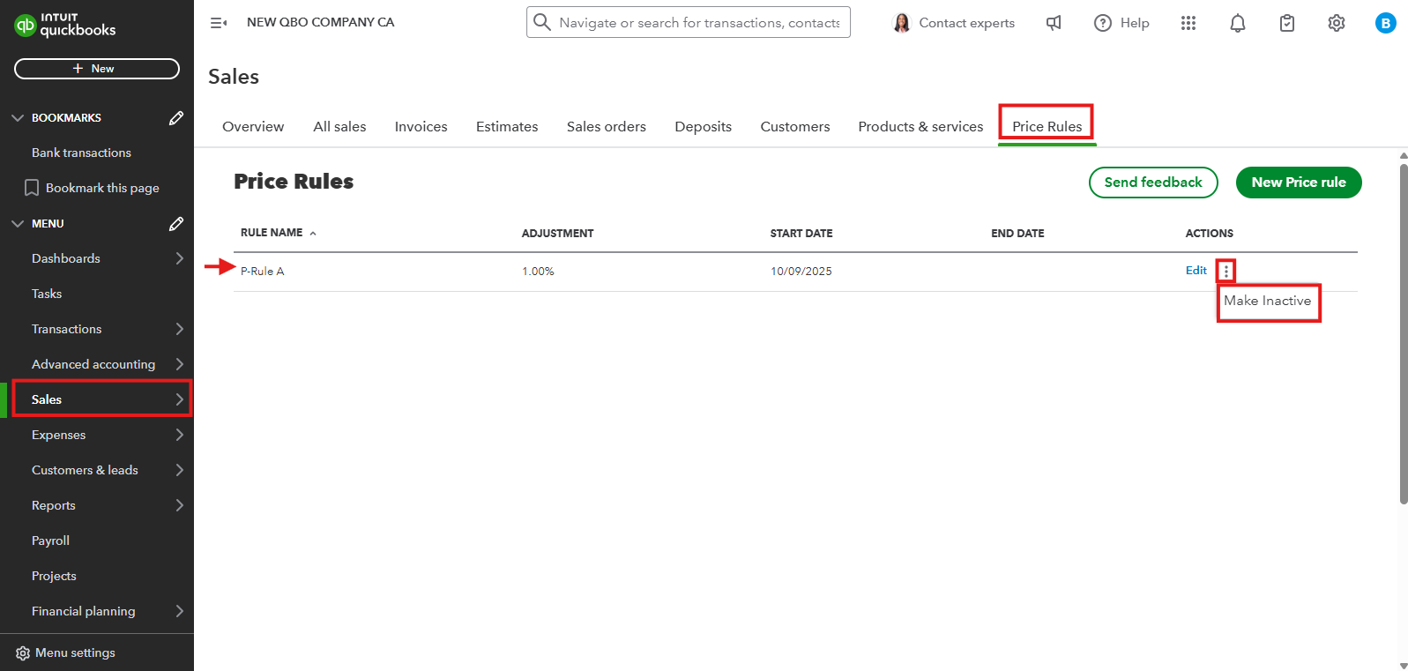Expand Advanced accounting submenu chevron
The width and height of the screenshot is (1408, 671).
coord(180,364)
